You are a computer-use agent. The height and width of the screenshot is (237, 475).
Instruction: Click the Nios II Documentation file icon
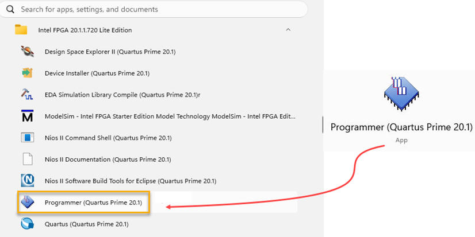point(27,159)
